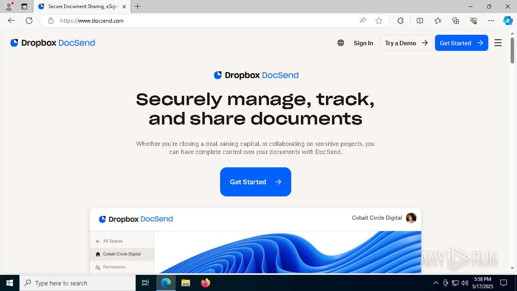The width and height of the screenshot is (517, 291).
Task: Launch the Copilot sidebar icon
Action: (508, 21)
